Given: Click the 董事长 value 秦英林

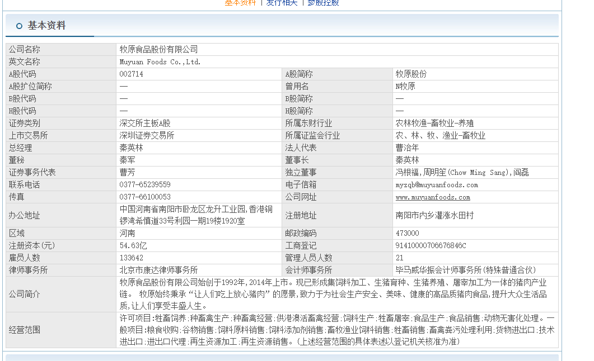Looking at the screenshot, I should 407,160.
